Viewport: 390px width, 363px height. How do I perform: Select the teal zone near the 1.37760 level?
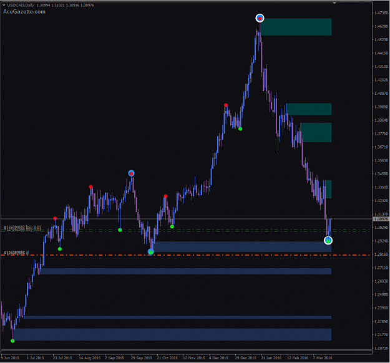click(316, 132)
